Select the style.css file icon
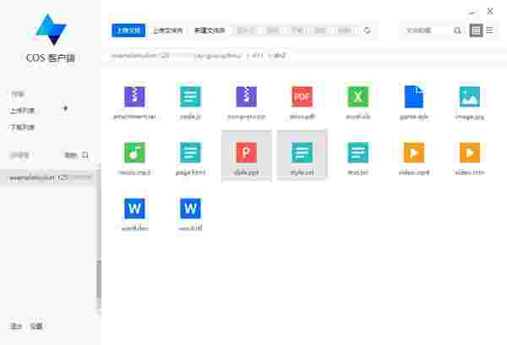 303,152
